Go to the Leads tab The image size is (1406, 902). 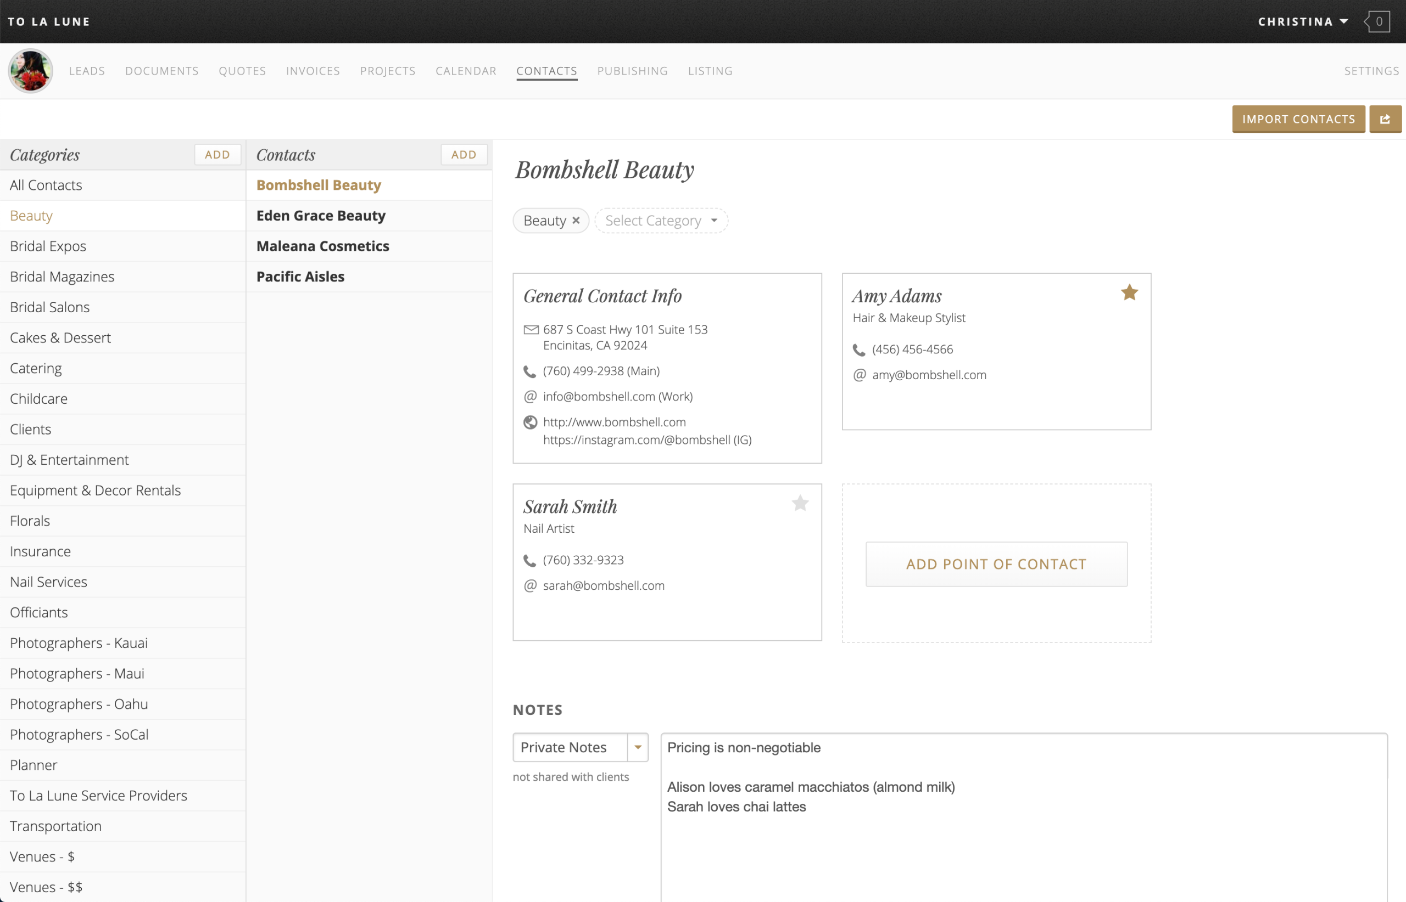point(87,71)
